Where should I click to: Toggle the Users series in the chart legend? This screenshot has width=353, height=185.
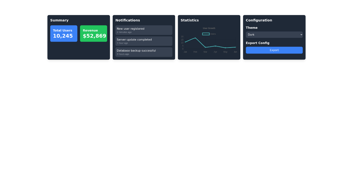point(209,34)
